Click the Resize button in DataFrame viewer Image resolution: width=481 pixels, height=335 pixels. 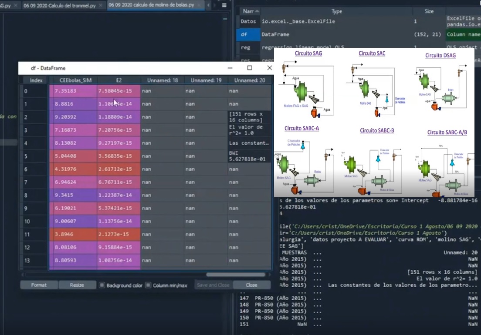click(77, 285)
